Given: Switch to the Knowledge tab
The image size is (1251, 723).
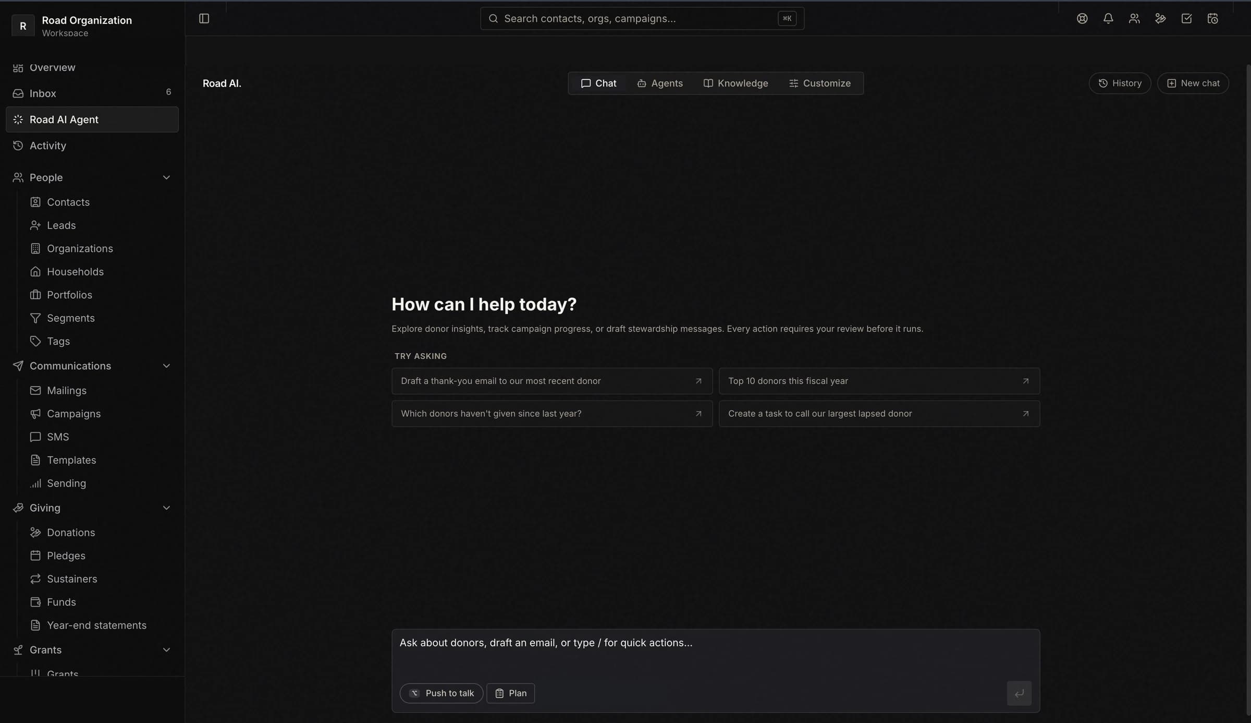Looking at the screenshot, I should click(735, 83).
